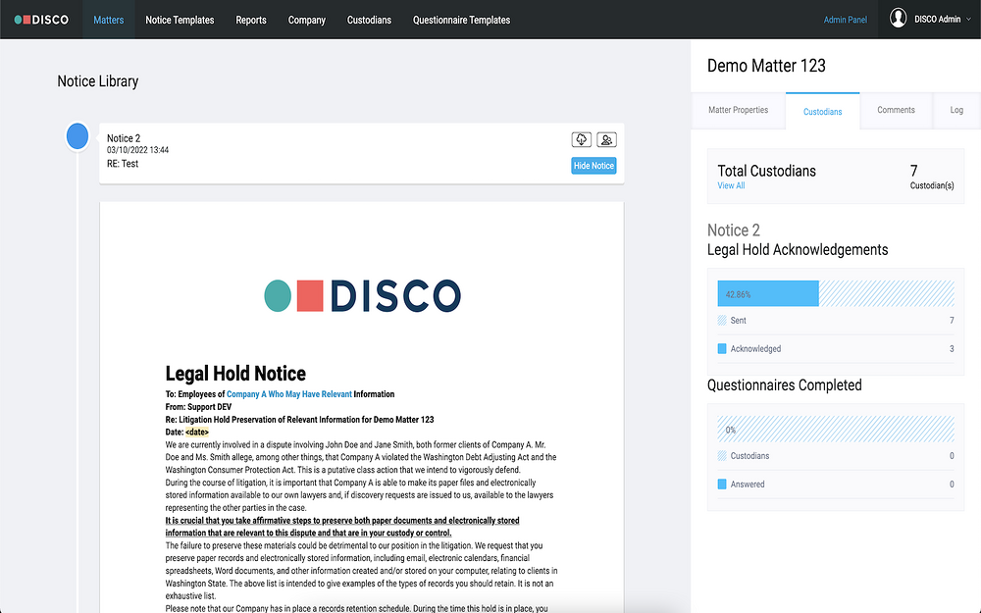Switch to the Comments tab
This screenshot has height=613, width=981.
click(896, 110)
